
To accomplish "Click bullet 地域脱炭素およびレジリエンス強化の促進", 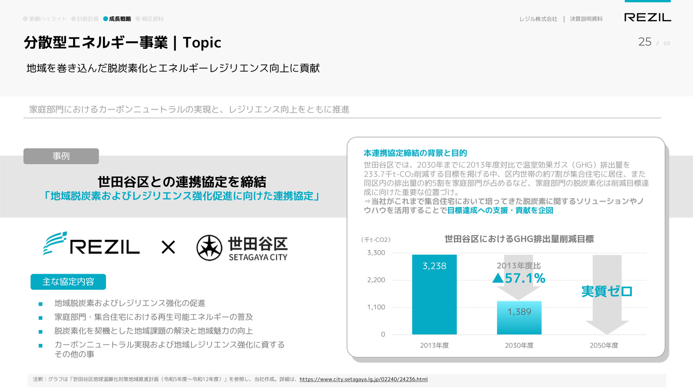I will coord(130,303).
